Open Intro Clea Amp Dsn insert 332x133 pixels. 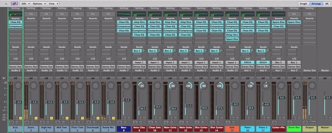pyautogui.click(x=139, y=22)
